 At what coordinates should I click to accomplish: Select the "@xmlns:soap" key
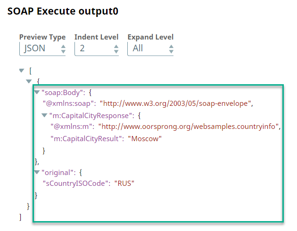click(x=69, y=104)
